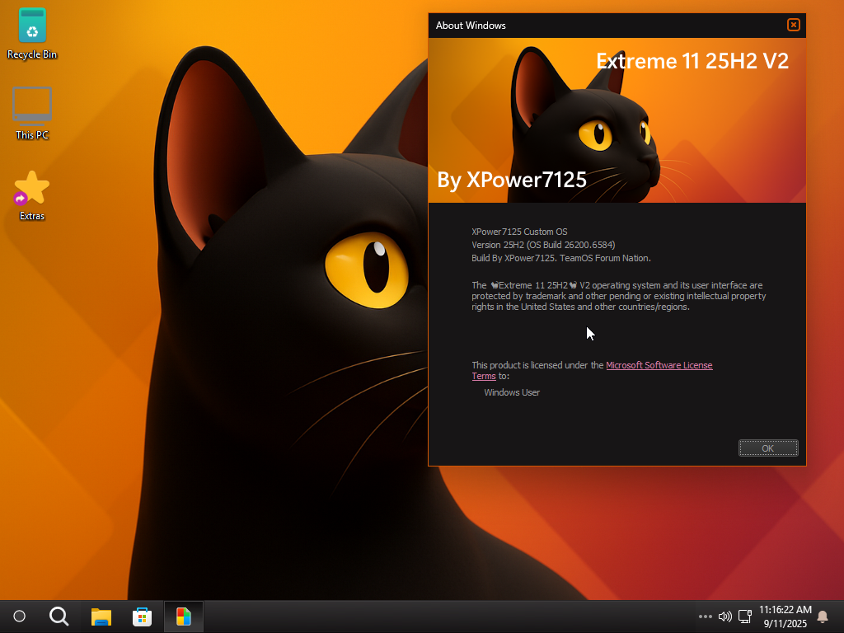Select the This PC desktop icon
Image resolution: width=844 pixels, height=633 pixels.
(x=32, y=114)
